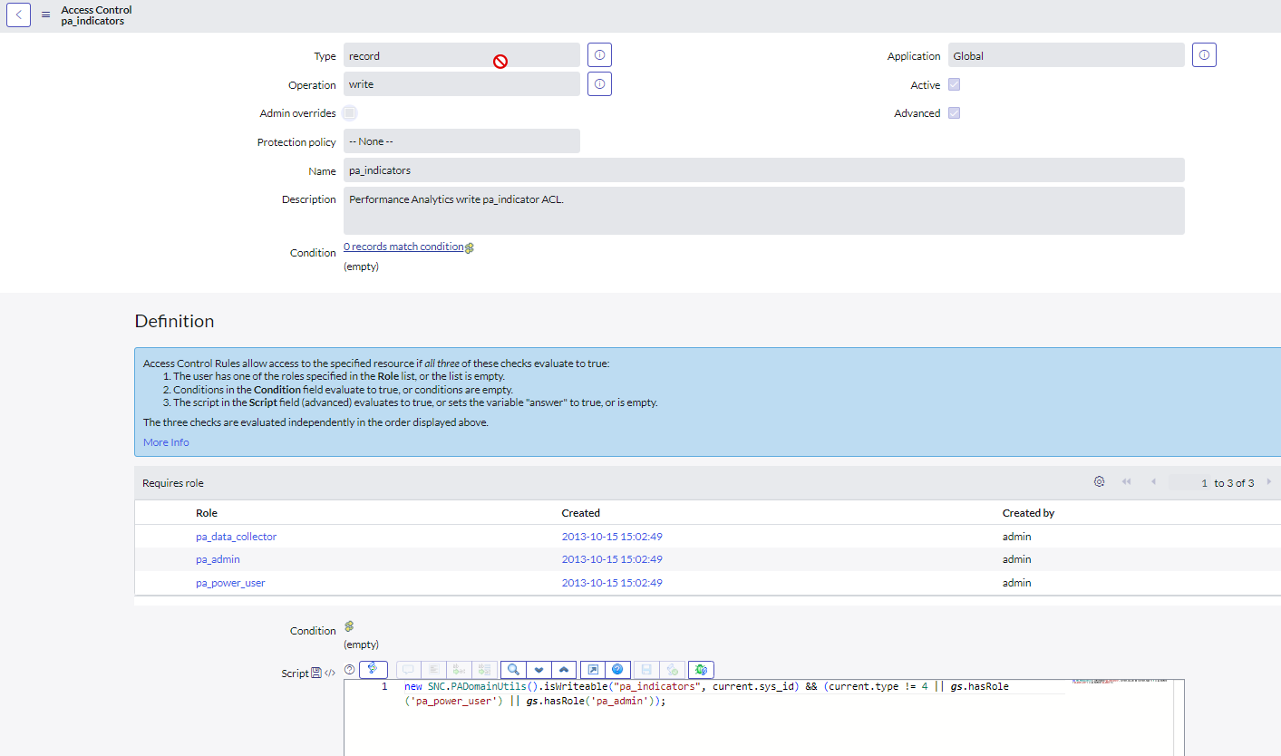Viewport: 1281px width, 756px height.
Task: Click inside the Name input field
Action: click(763, 170)
